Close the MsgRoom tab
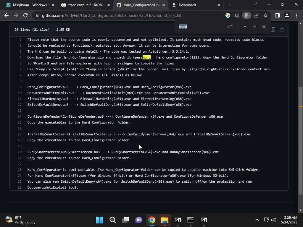Image resolution: width=303 pixels, height=227 pixels. tap(53, 5)
